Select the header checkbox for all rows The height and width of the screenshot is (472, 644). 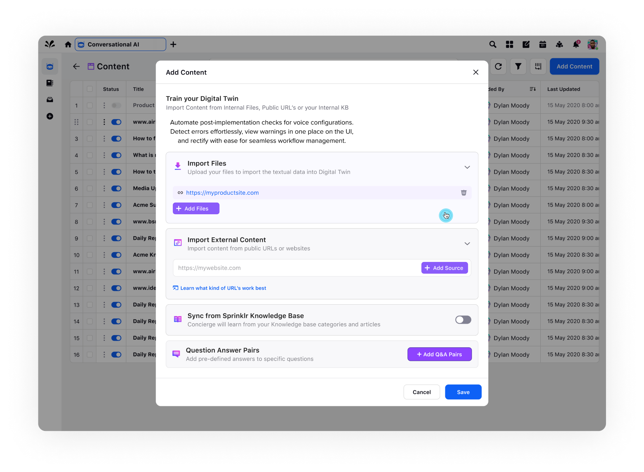click(90, 89)
